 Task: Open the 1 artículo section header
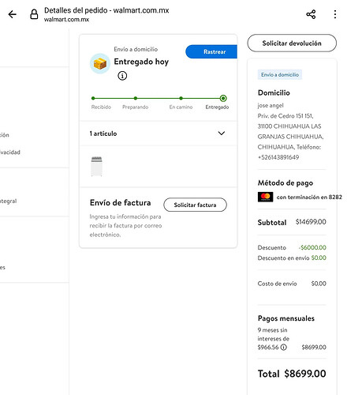coord(159,134)
